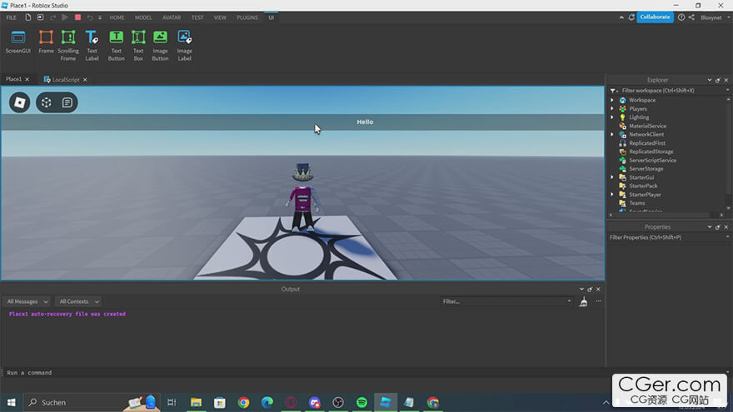Expand the Players node in Explorer

coord(612,108)
